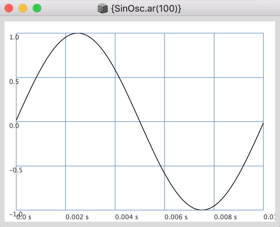Click the 0.5 label on vertical axis
This screenshot has height=227, width=280.
[x=14, y=82]
